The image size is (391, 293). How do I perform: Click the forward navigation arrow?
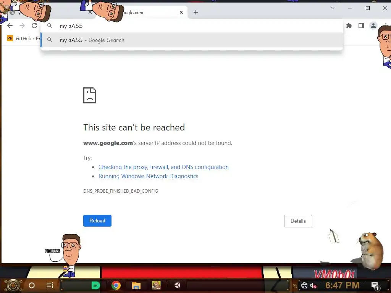coord(22,26)
